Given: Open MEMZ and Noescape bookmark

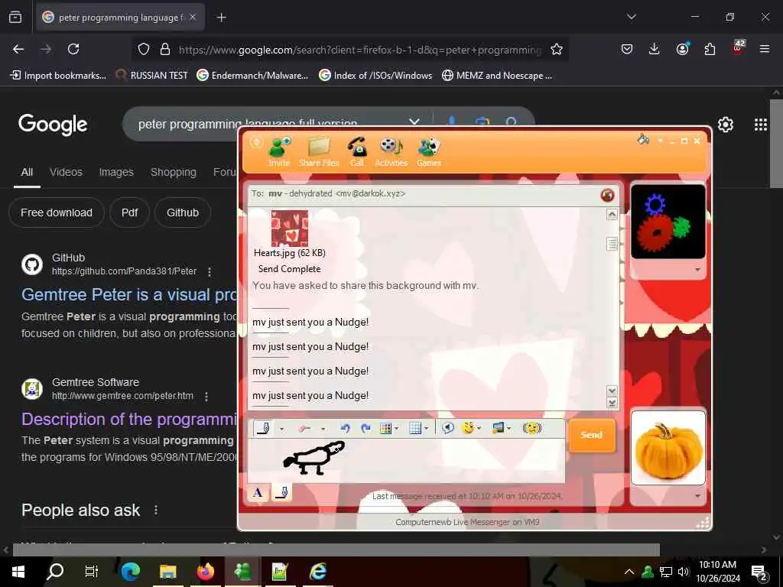Looking at the screenshot, I should 497,76.
